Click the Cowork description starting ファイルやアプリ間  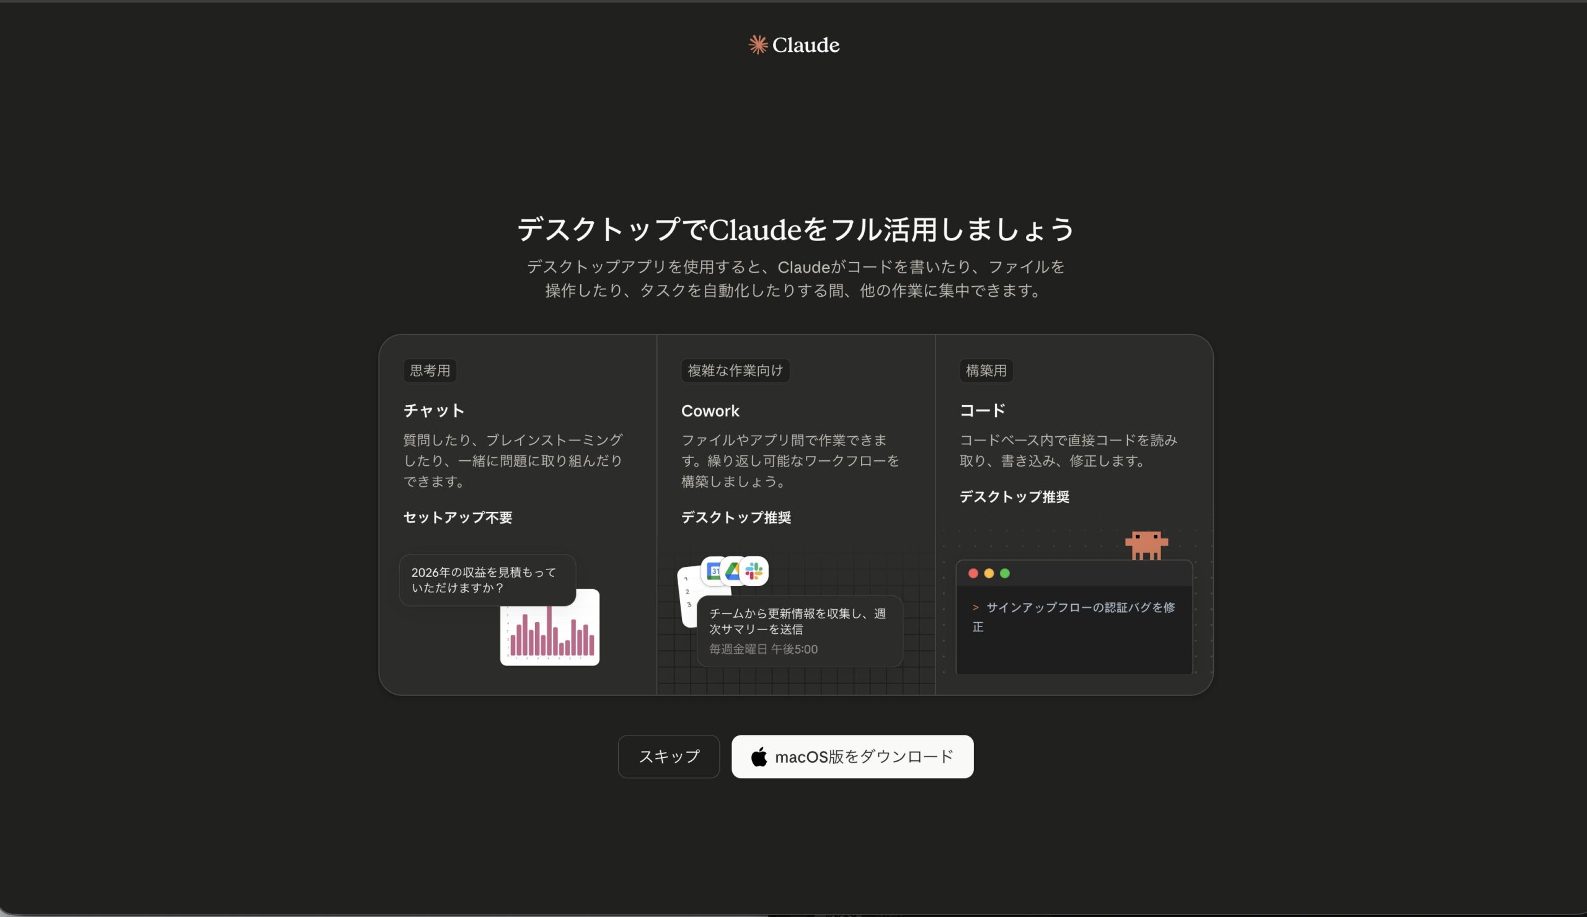[790, 460]
